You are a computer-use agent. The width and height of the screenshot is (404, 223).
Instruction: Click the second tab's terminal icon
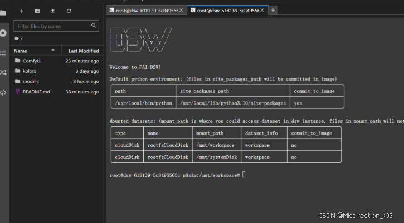point(193,10)
